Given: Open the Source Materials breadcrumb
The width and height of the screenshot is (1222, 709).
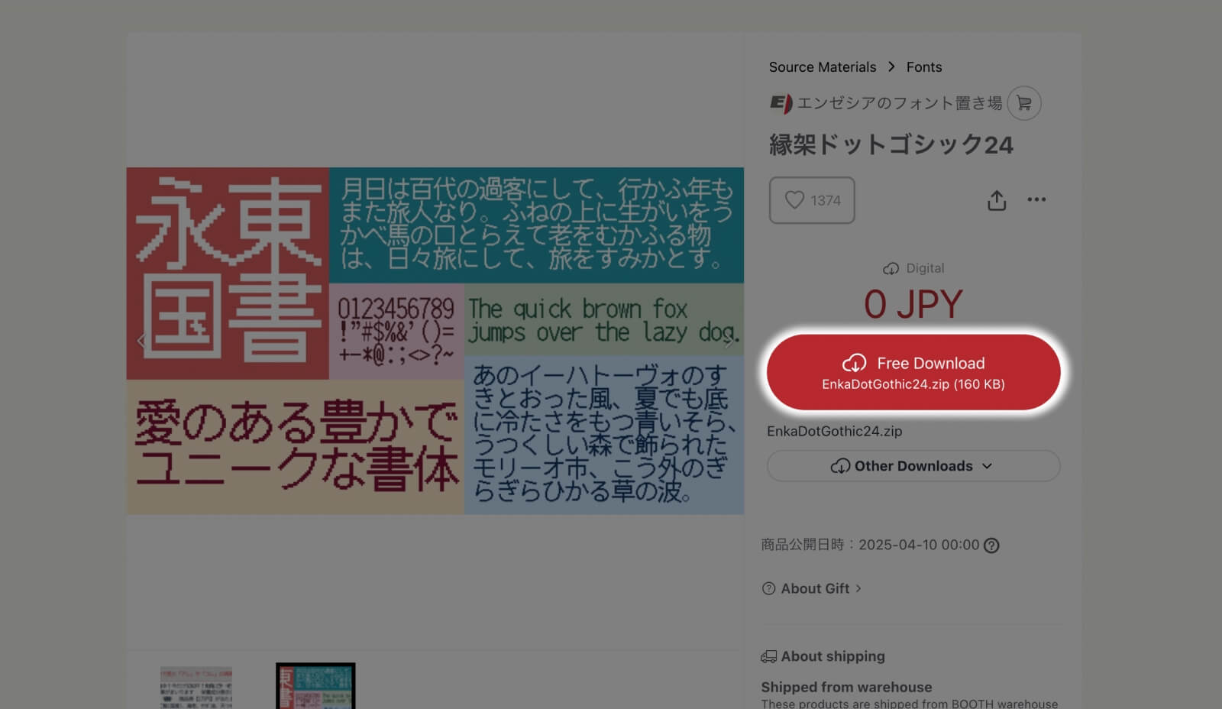Looking at the screenshot, I should 823,67.
